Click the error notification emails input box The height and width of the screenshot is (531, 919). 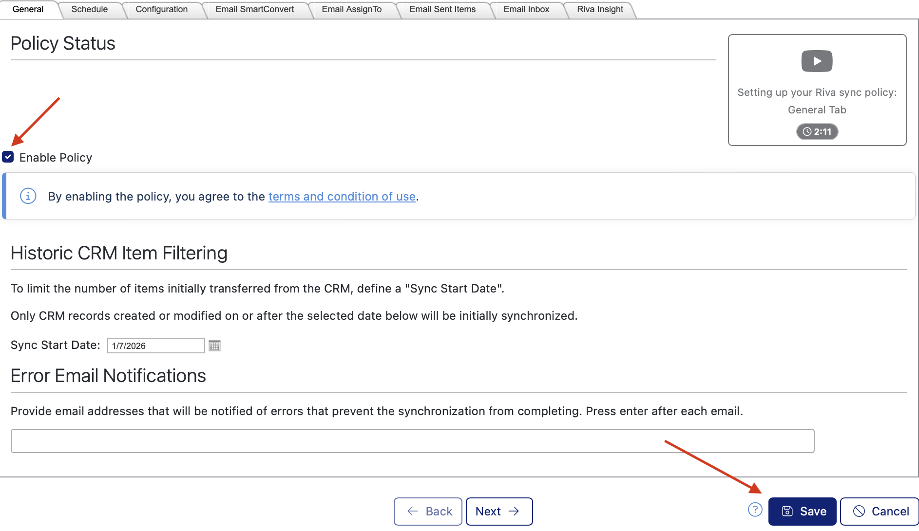412,441
